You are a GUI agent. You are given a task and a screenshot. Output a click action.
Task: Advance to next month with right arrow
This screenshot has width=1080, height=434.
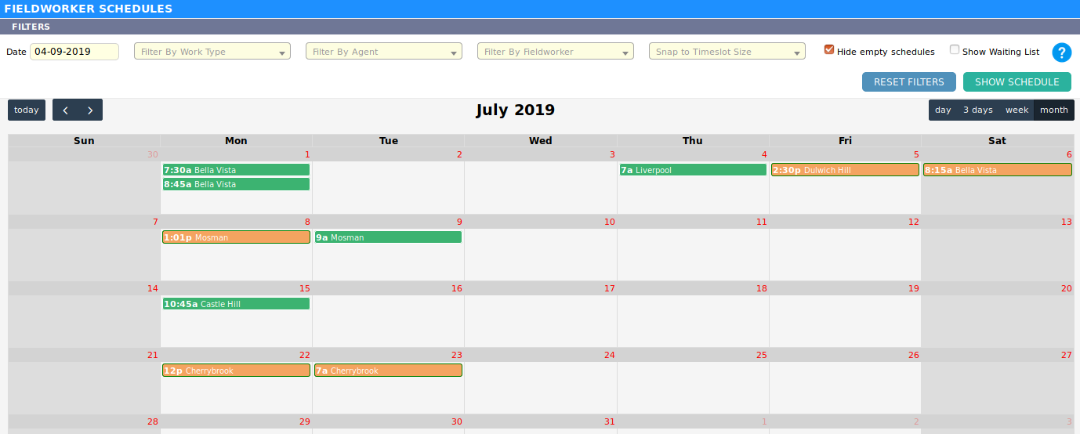[x=90, y=110]
